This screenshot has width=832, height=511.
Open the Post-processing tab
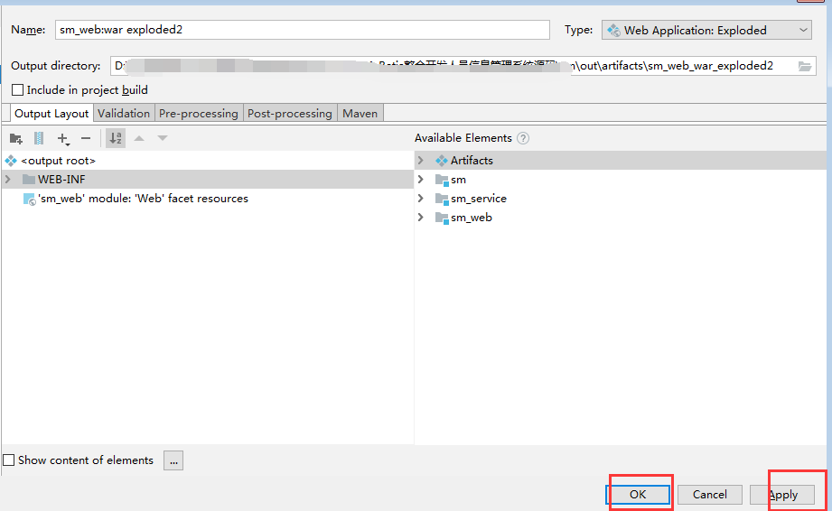pos(290,114)
